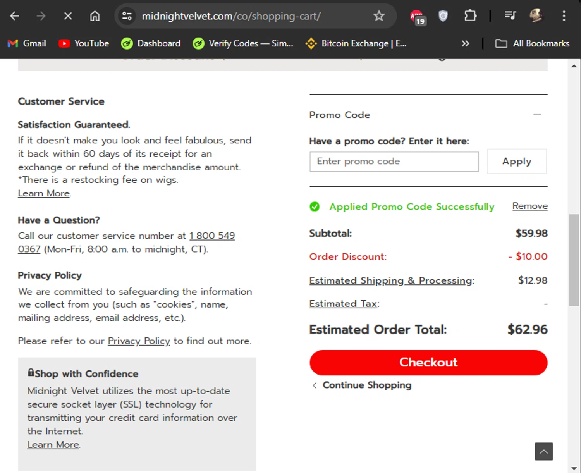The image size is (581, 473).
Task: Open Chrome three-dot menu
Action: click(564, 16)
